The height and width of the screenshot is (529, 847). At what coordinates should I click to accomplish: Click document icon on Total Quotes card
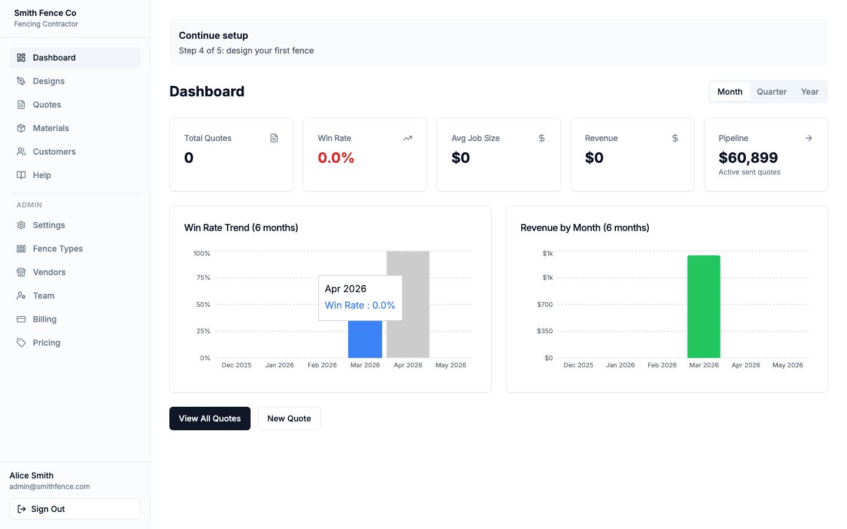point(274,138)
